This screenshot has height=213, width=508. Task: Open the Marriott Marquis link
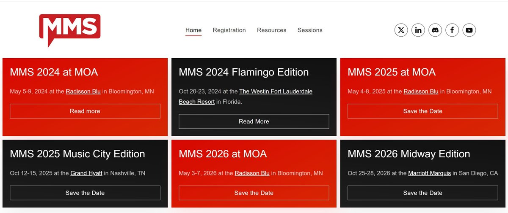429,173
